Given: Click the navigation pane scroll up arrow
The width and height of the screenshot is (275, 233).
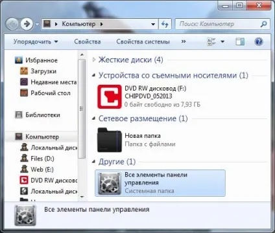Looking at the screenshot, I should (x=82, y=55).
